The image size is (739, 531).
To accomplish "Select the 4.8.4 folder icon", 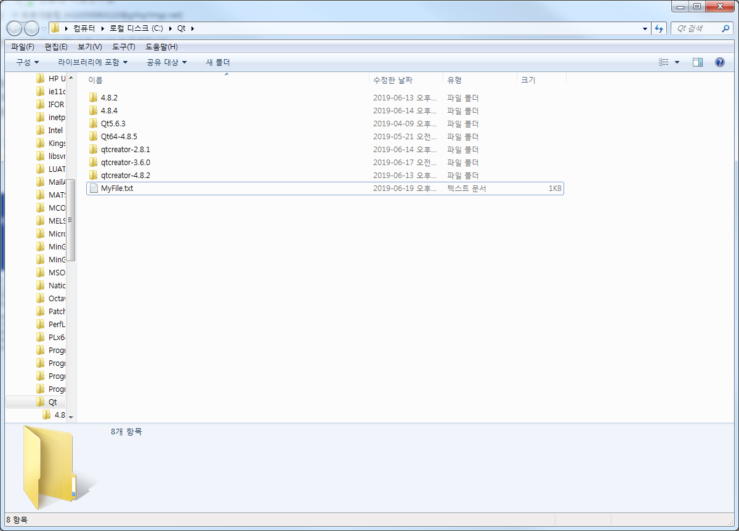I will pos(94,111).
